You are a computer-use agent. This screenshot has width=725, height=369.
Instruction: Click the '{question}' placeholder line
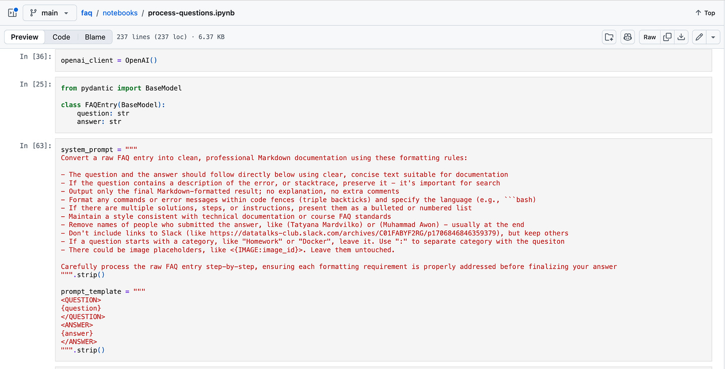click(x=81, y=308)
